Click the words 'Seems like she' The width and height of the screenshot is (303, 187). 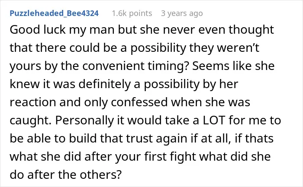click(x=233, y=66)
